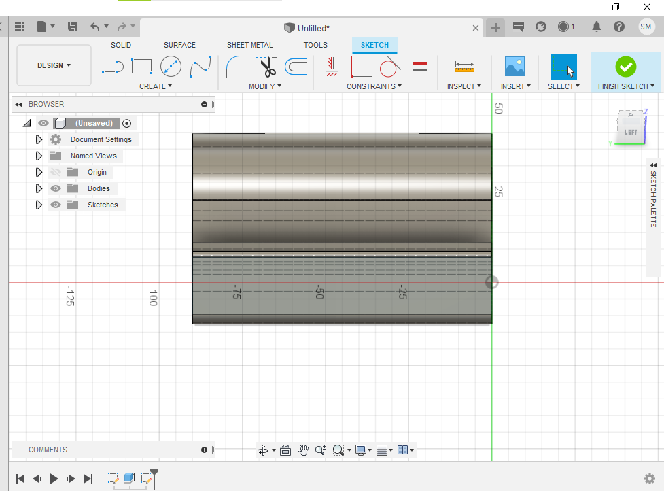Expand the Bodies node
This screenshot has width=664, height=491.
[x=39, y=188]
